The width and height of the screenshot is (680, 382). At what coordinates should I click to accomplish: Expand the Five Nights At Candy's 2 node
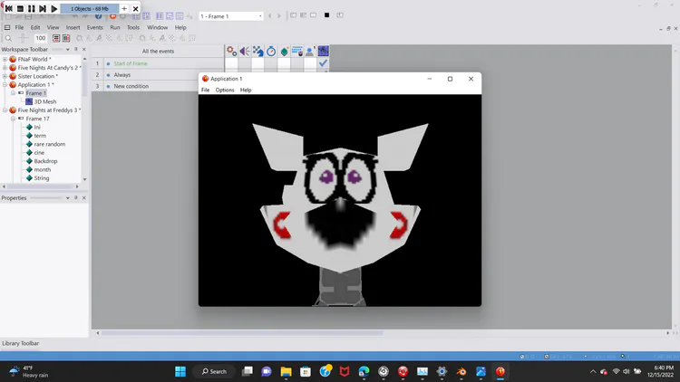[5, 68]
